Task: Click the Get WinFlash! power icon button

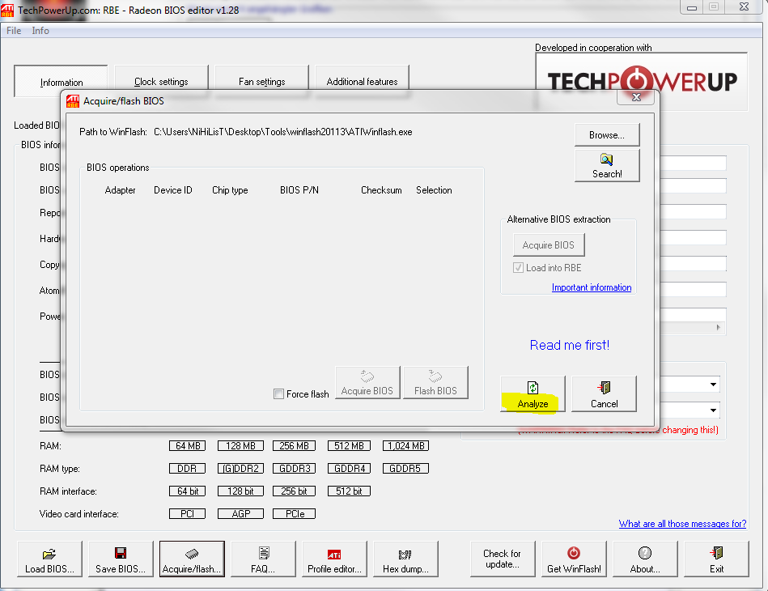Action: coord(574,559)
